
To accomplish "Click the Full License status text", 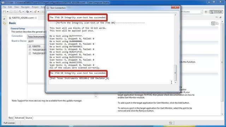I will coord(9,123).
